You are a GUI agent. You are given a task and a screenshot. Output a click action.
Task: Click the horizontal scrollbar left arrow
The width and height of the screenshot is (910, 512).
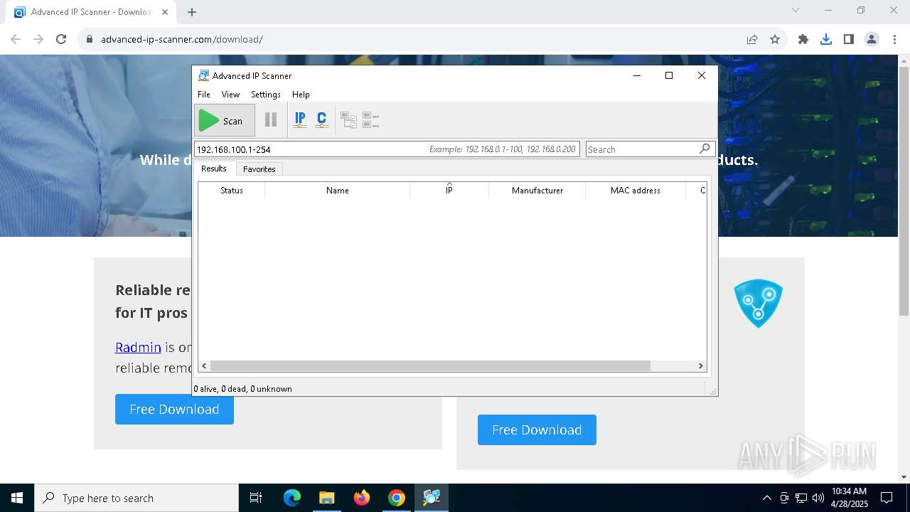point(204,366)
